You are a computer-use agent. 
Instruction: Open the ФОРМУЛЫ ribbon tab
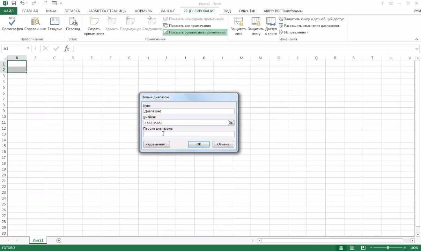pos(143,11)
